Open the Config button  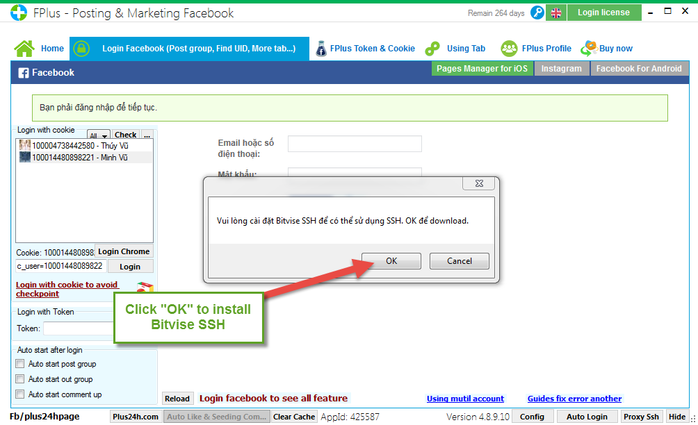532,417
